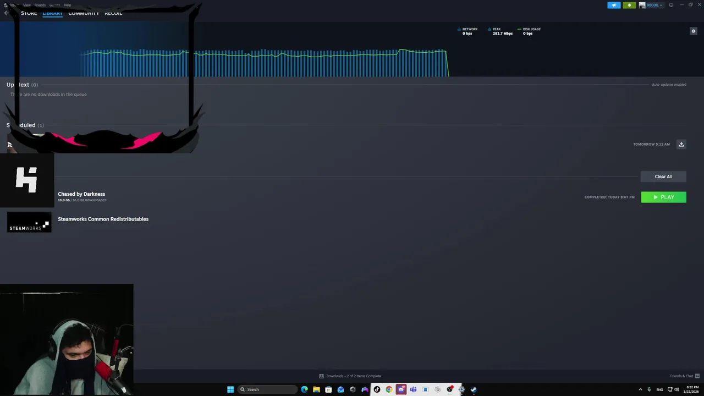Open the volume tray icon
This screenshot has width=704, height=396.
pos(676,389)
